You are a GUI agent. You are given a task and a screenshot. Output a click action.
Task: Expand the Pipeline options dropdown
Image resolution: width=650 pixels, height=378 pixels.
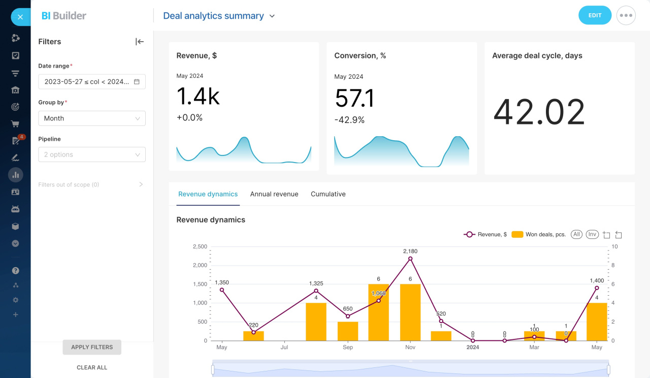coord(92,154)
